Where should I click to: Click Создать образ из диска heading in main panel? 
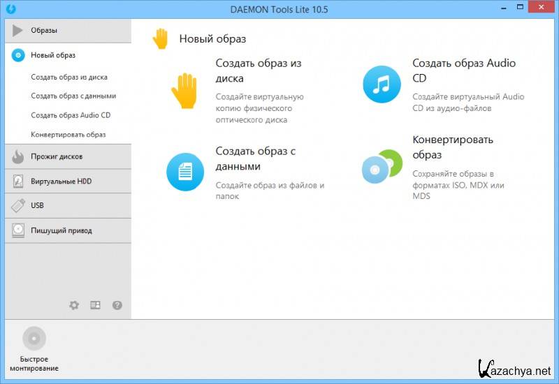click(259, 71)
